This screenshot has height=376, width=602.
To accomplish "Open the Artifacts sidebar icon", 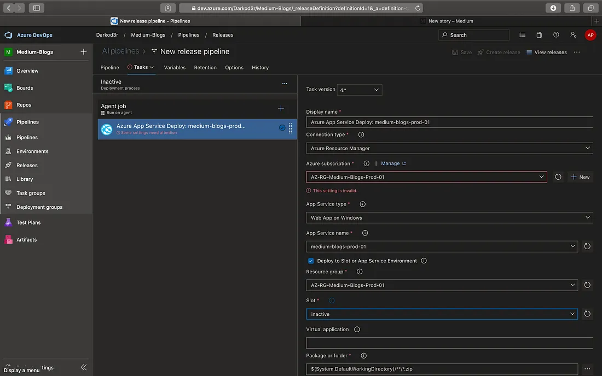I will (x=8, y=239).
